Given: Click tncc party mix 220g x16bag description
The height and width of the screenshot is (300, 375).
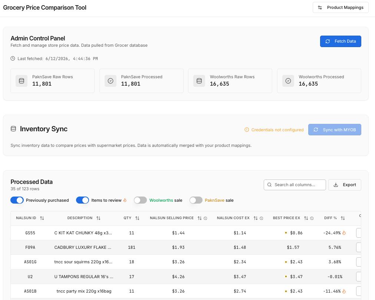Looking at the screenshot, I should pos(84,291).
